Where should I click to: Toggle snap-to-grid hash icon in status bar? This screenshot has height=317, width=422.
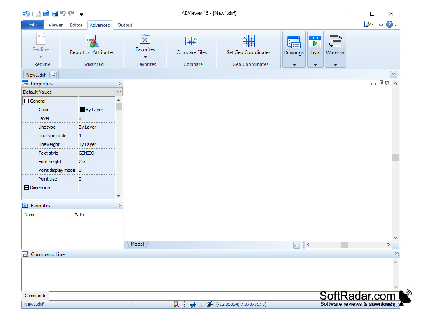[193, 304]
